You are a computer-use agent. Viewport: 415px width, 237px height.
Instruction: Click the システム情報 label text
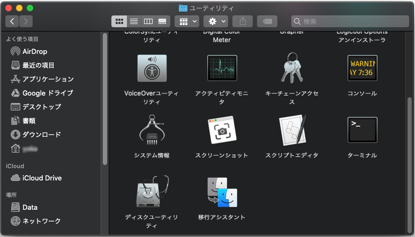click(152, 155)
